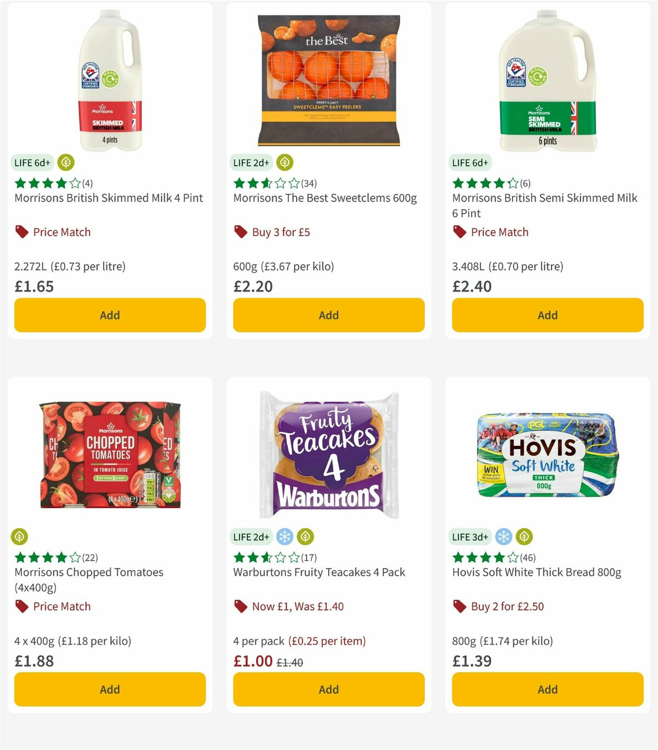658x750 pixels.
Task: Click the Hovis Soft White bread product image
Action: pyautogui.click(x=547, y=455)
